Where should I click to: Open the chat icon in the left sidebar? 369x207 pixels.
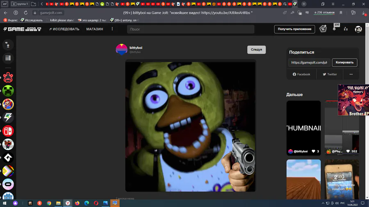click(8, 45)
